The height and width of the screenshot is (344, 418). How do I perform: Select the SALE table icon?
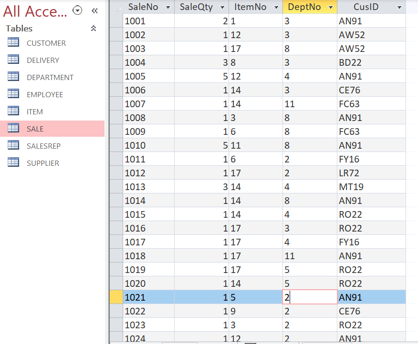tap(14, 129)
